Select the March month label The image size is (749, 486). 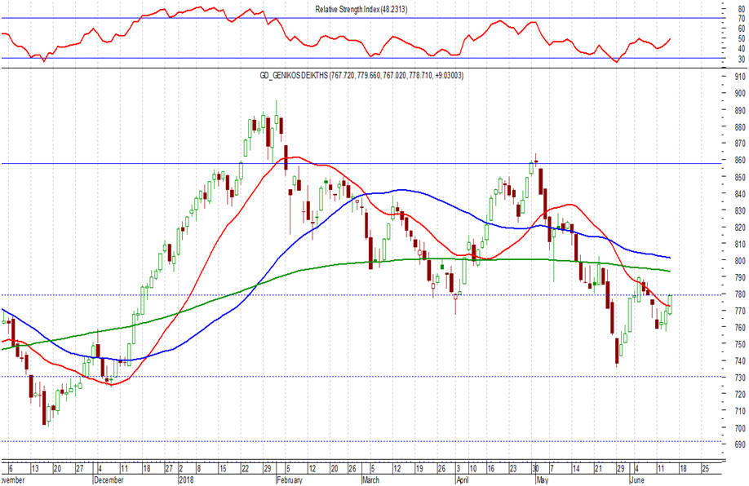point(370,479)
